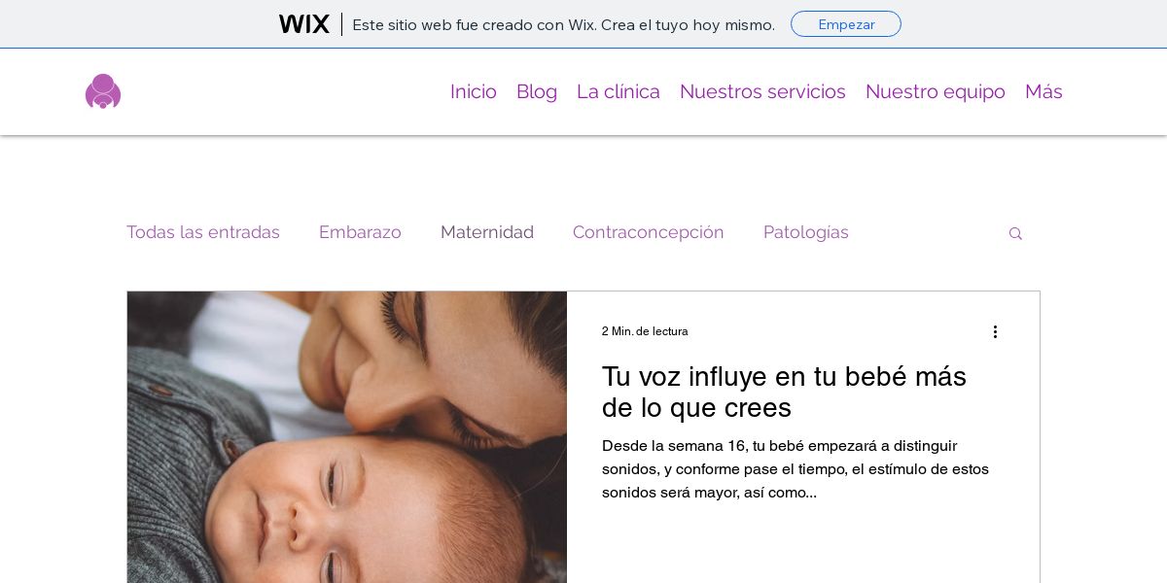
Task: Open Nuestro equipo page
Action: pyautogui.click(x=936, y=91)
